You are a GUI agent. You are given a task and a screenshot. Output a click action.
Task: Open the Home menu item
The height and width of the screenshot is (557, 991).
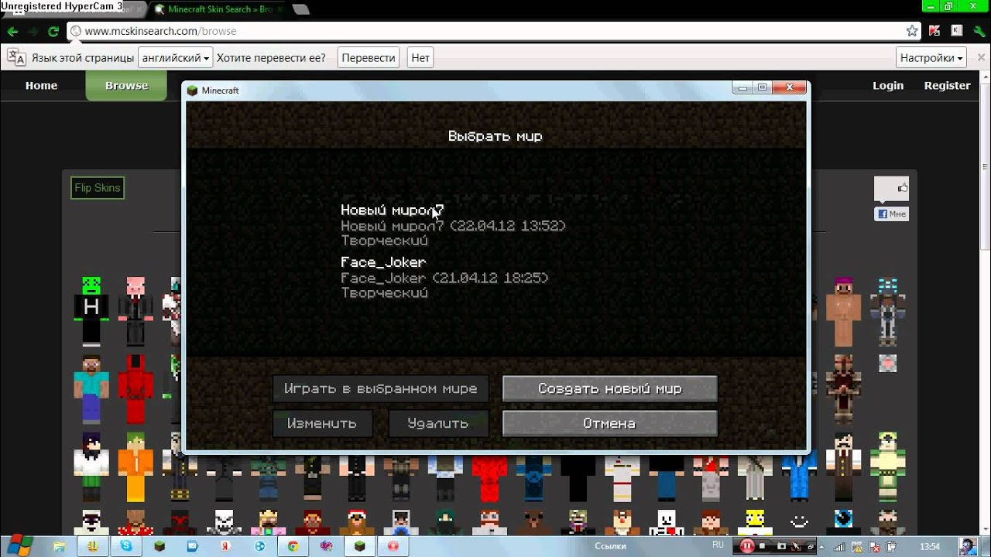coord(41,85)
